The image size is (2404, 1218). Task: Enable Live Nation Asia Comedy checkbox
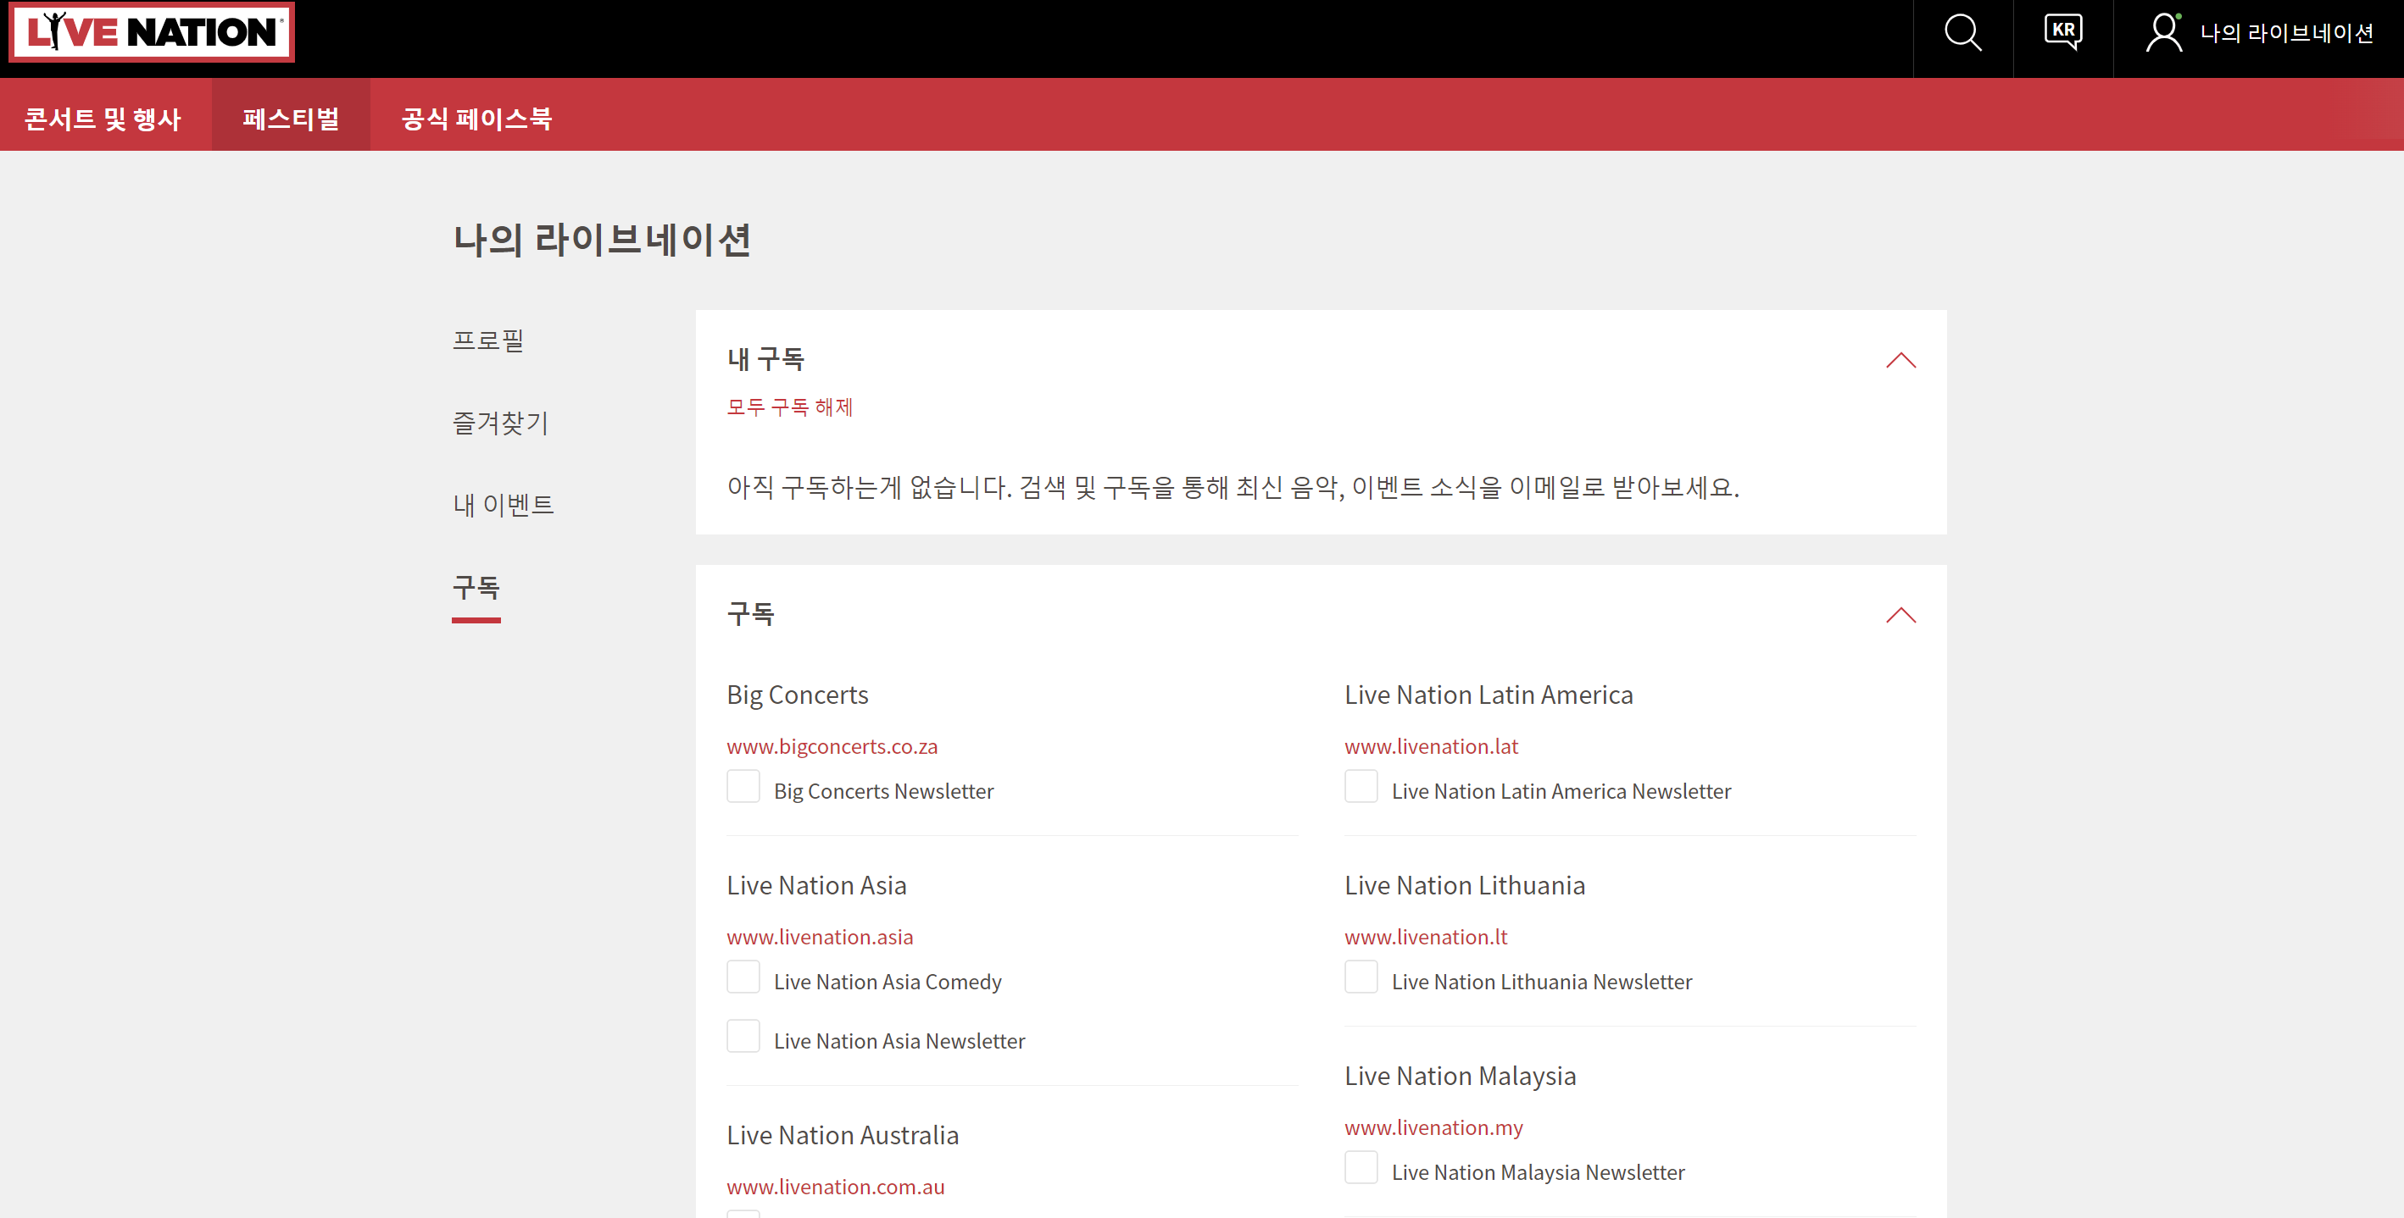[x=743, y=977]
